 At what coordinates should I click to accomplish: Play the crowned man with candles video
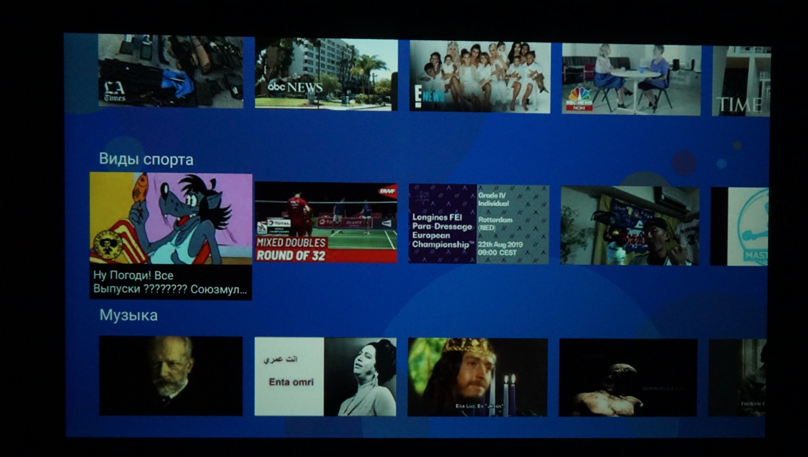click(x=478, y=377)
